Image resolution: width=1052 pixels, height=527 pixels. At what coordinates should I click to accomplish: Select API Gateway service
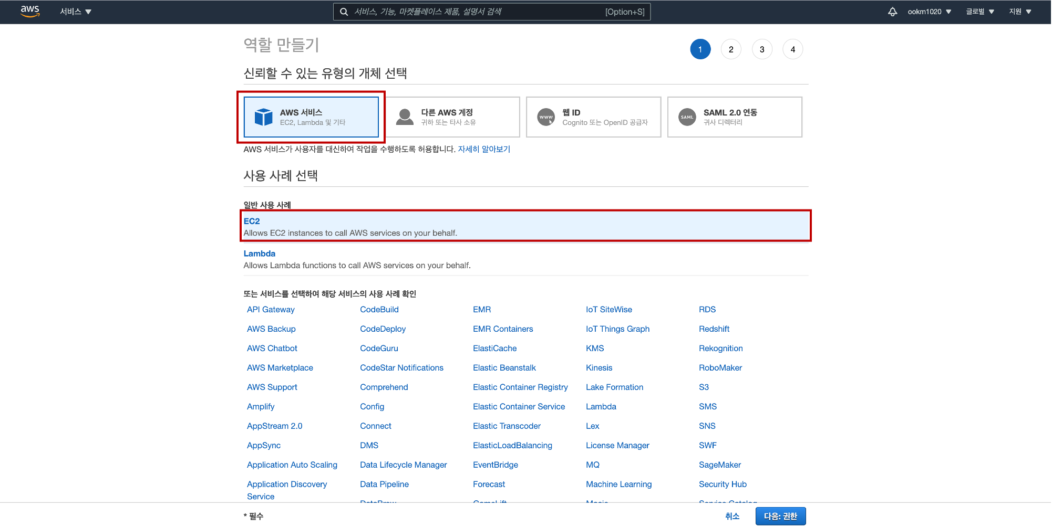coord(271,310)
